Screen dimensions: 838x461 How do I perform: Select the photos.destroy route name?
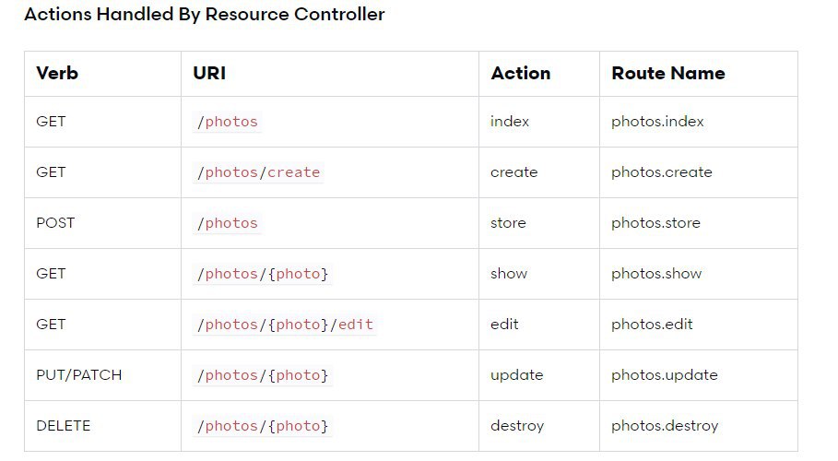[665, 426]
